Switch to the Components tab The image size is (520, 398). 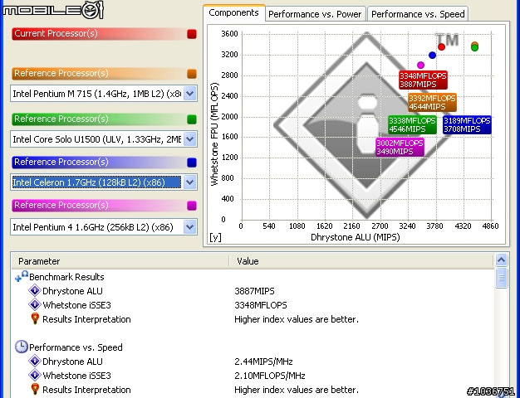(x=233, y=13)
